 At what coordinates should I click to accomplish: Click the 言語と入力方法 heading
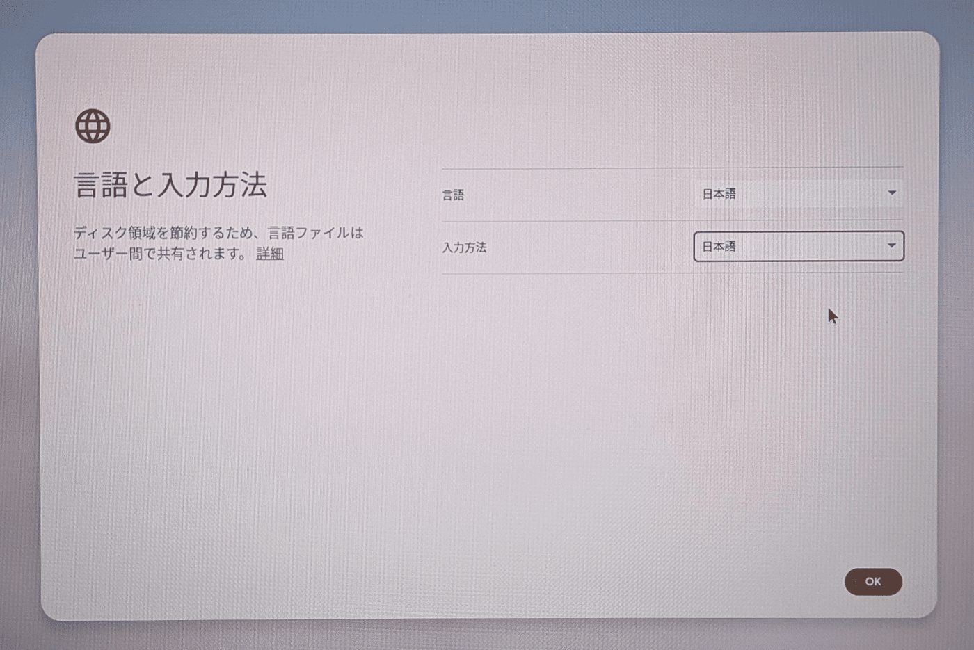pos(170,186)
